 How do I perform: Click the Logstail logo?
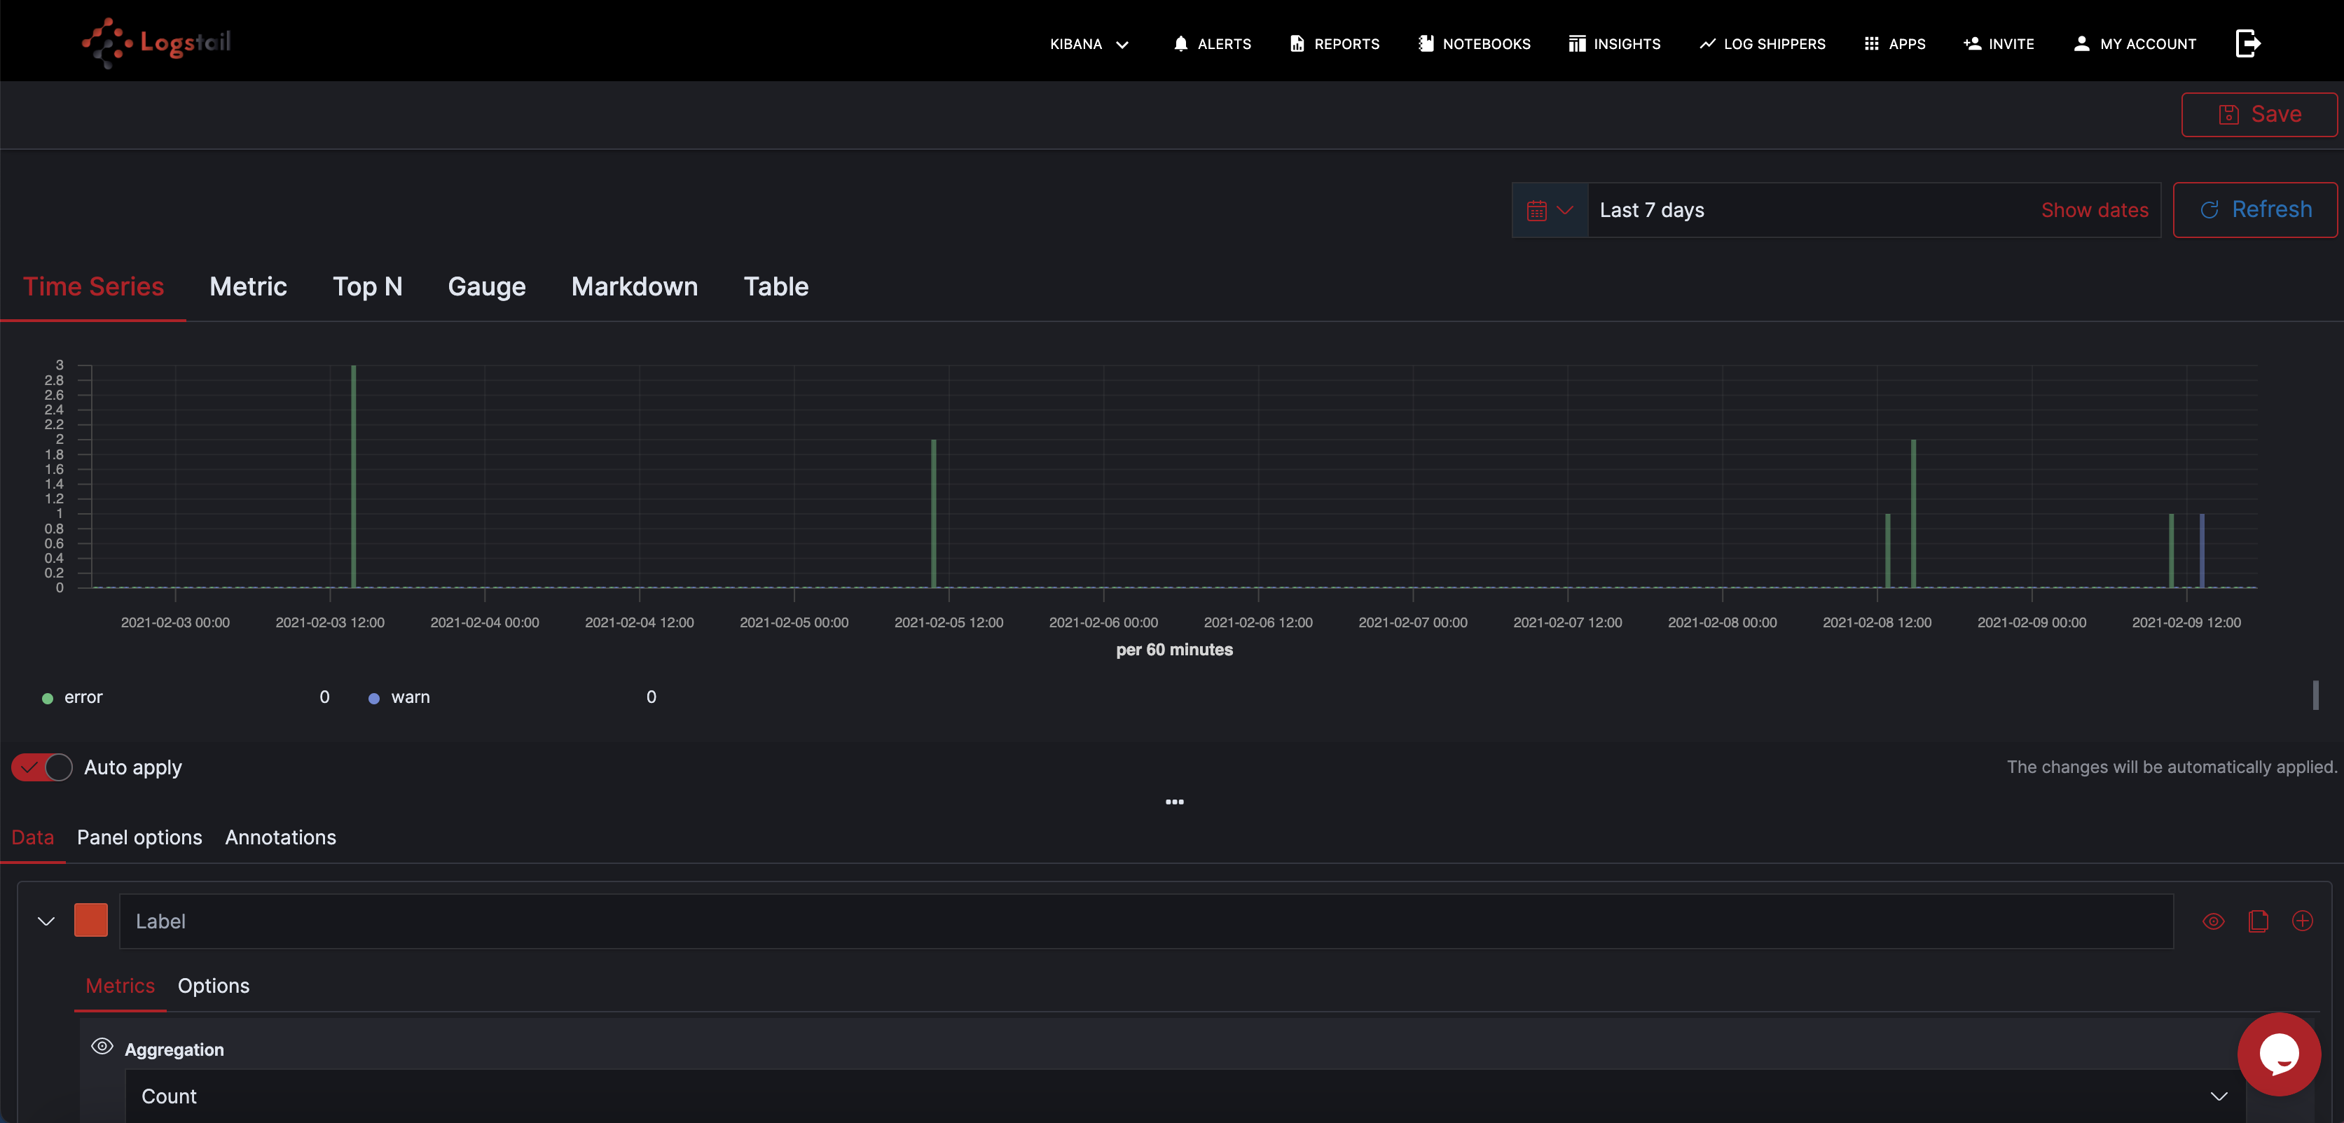156,42
